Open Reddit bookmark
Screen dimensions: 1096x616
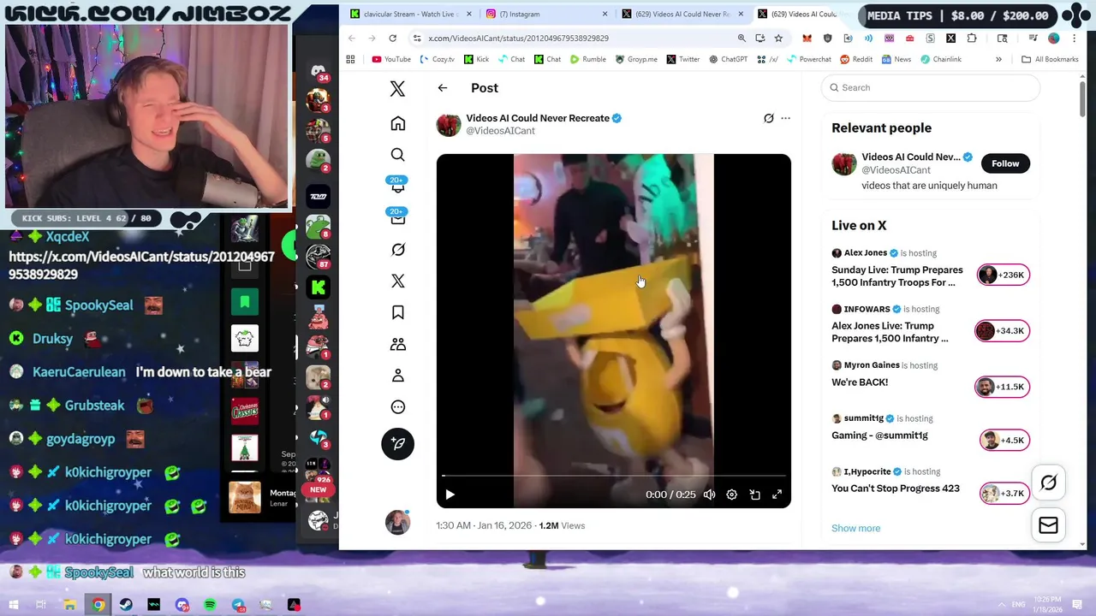tap(856, 59)
